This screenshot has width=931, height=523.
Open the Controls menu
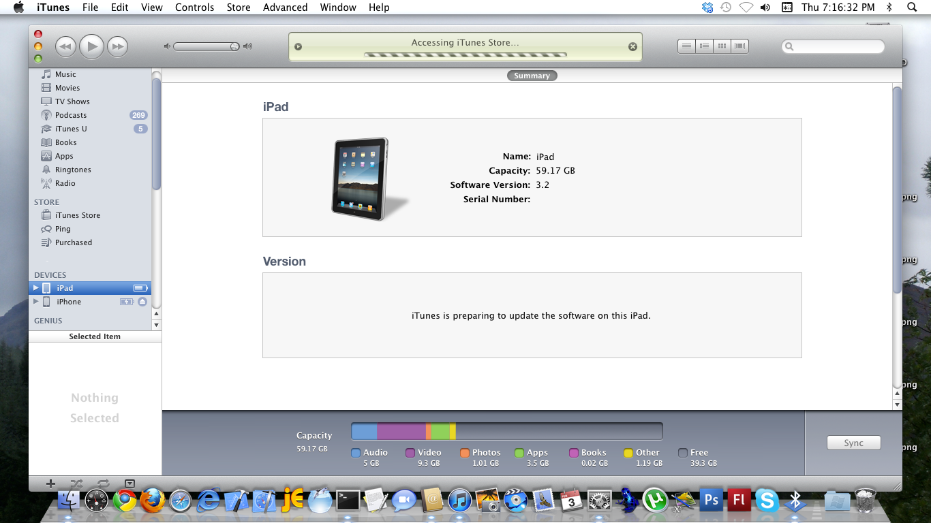point(194,7)
